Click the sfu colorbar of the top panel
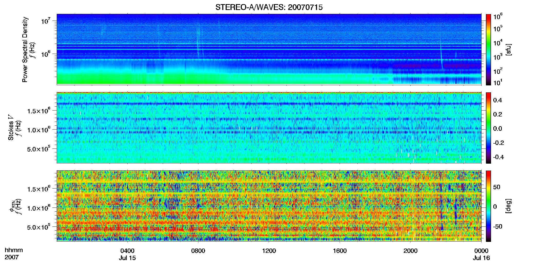Screen dimensions: 538x277 [x=488, y=50]
